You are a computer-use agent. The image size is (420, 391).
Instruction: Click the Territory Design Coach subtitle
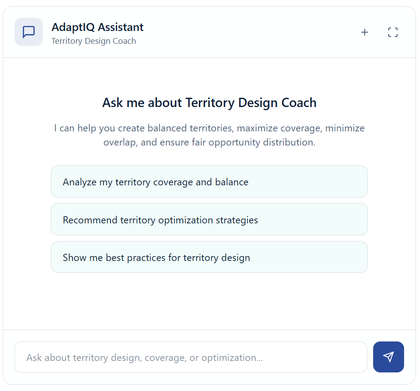click(x=94, y=41)
